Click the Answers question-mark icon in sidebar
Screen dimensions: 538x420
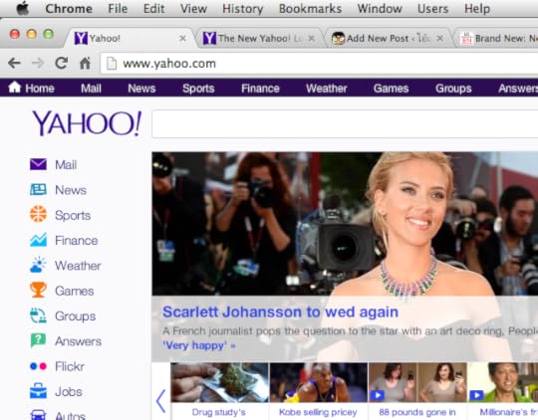[38, 340]
